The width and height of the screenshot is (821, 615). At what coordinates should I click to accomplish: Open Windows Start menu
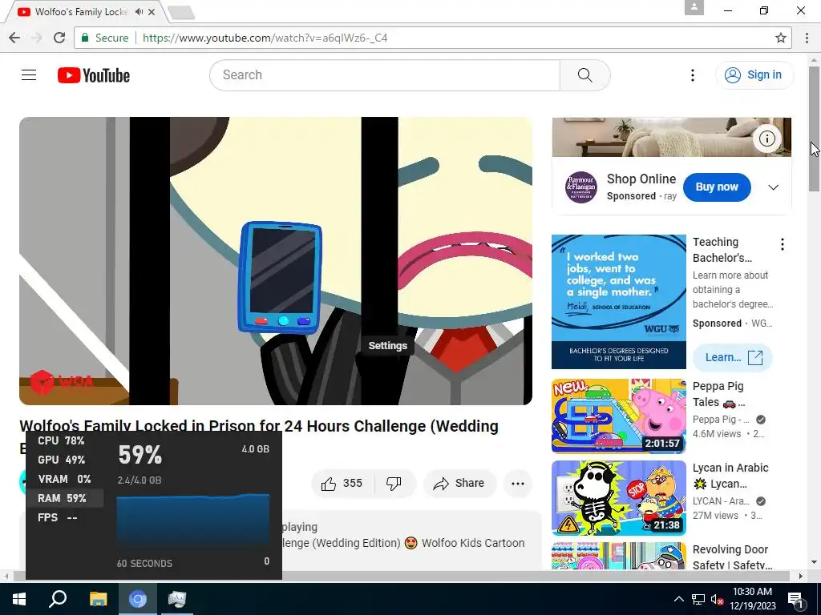(19, 599)
